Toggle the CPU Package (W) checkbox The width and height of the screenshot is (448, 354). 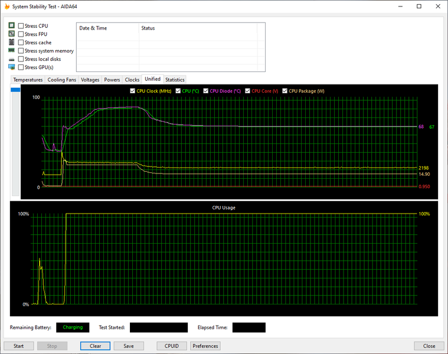click(x=285, y=91)
